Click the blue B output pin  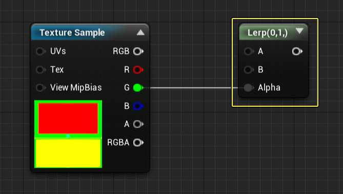click(138, 106)
